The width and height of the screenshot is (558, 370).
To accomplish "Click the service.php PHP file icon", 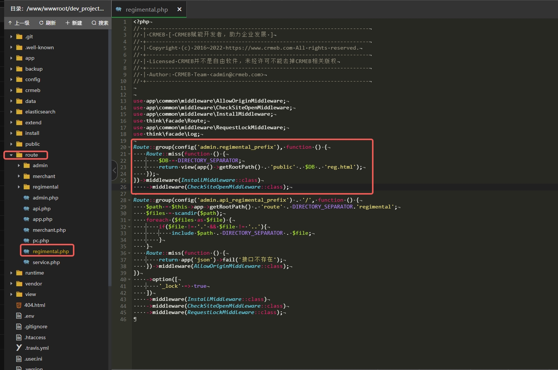I will tap(26, 262).
